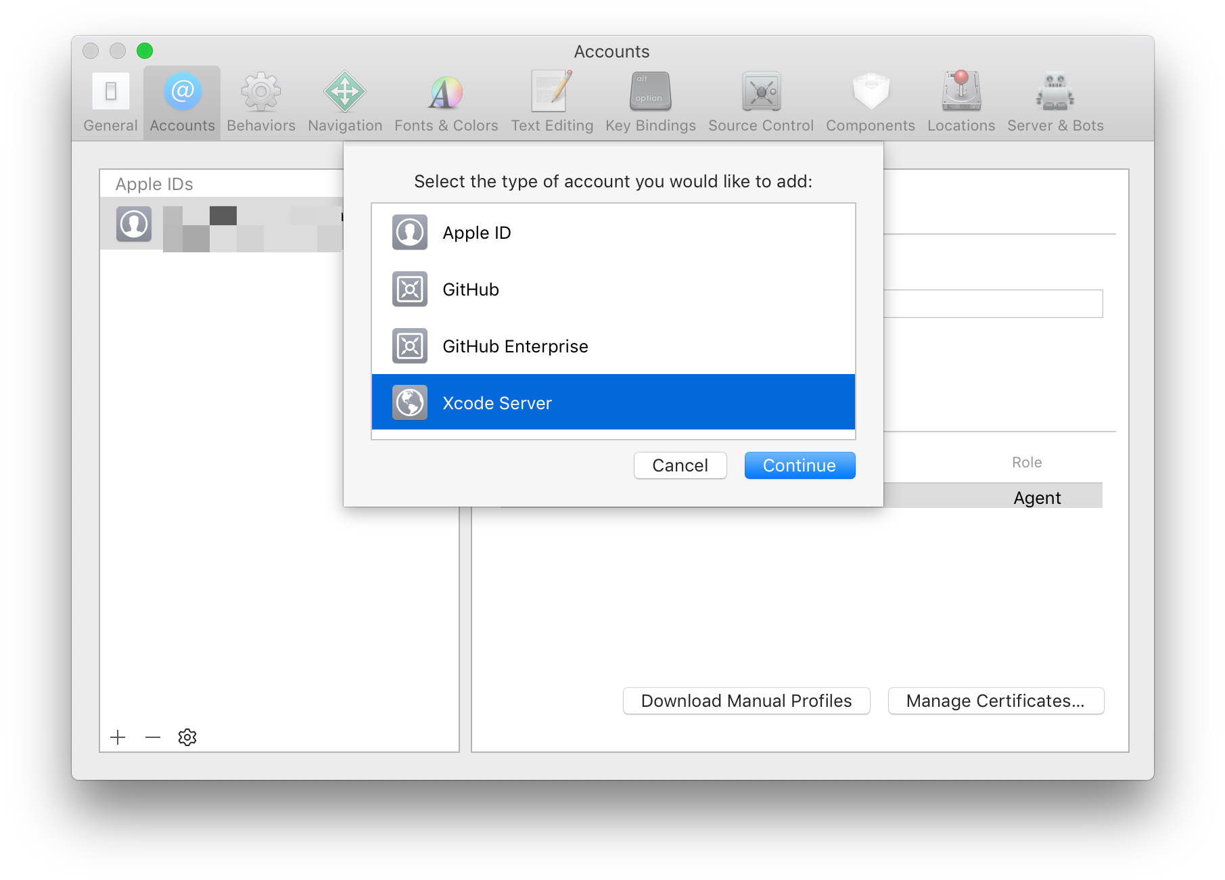Select the Apple ID account entry
Image resolution: width=1225 pixels, height=880 pixels.
tap(223, 224)
